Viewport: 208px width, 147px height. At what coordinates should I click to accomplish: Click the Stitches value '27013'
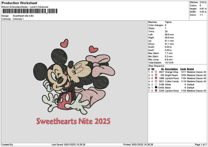point(203,2)
